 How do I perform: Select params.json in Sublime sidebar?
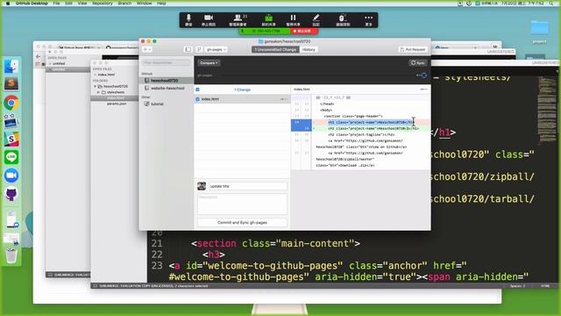[x=117, y=104]
